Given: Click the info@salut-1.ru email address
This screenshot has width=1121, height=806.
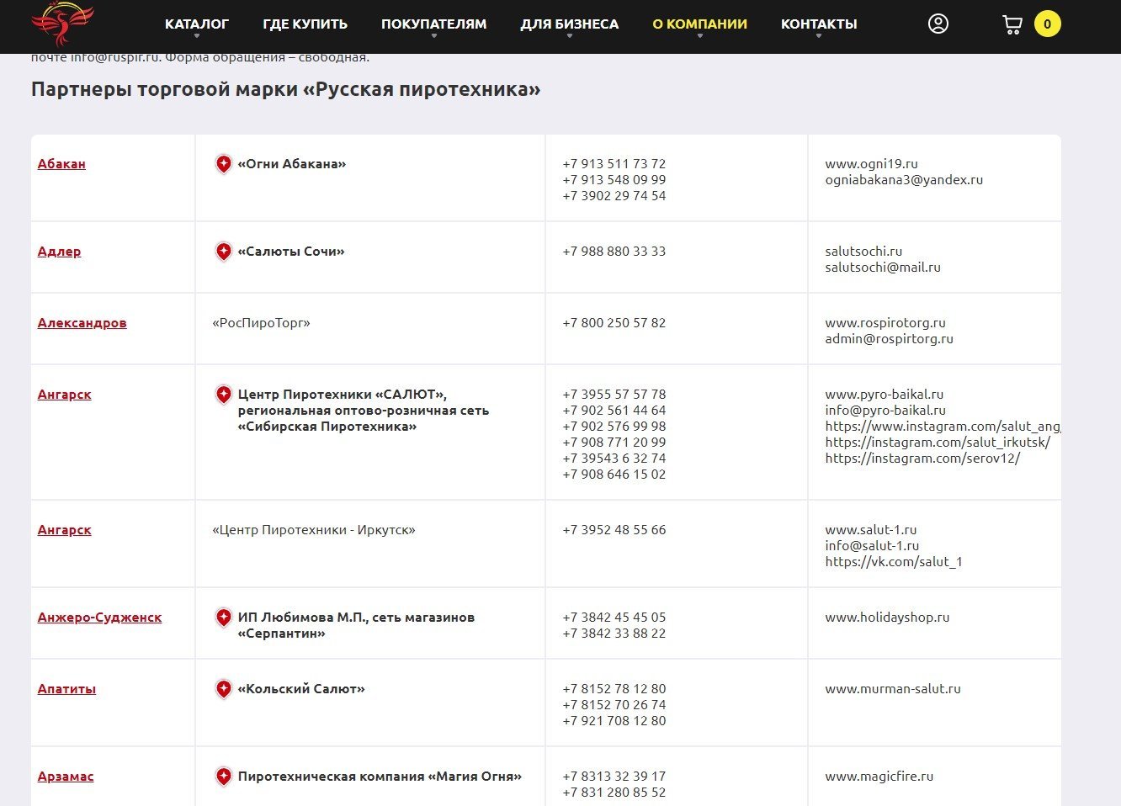Looking at the screenshot, I should (x=872, y=546).
